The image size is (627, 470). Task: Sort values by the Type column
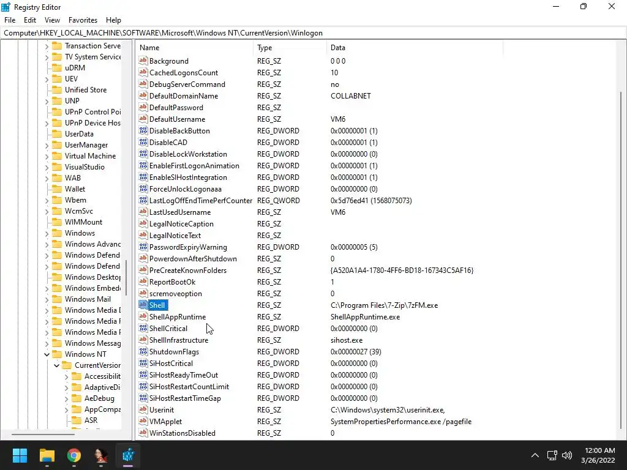pyautogui.click(x=290, y=48)
